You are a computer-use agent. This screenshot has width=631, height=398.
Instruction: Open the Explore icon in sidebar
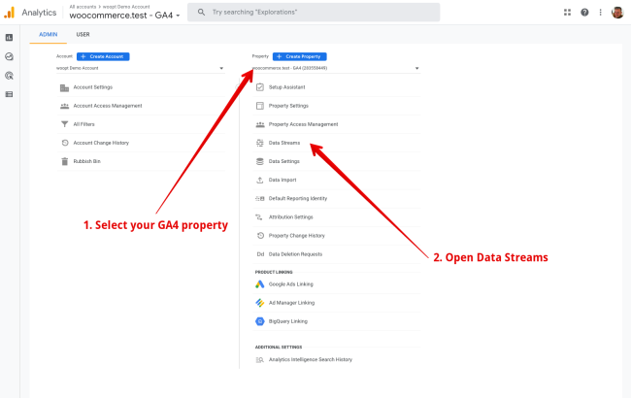click(9, 56)
